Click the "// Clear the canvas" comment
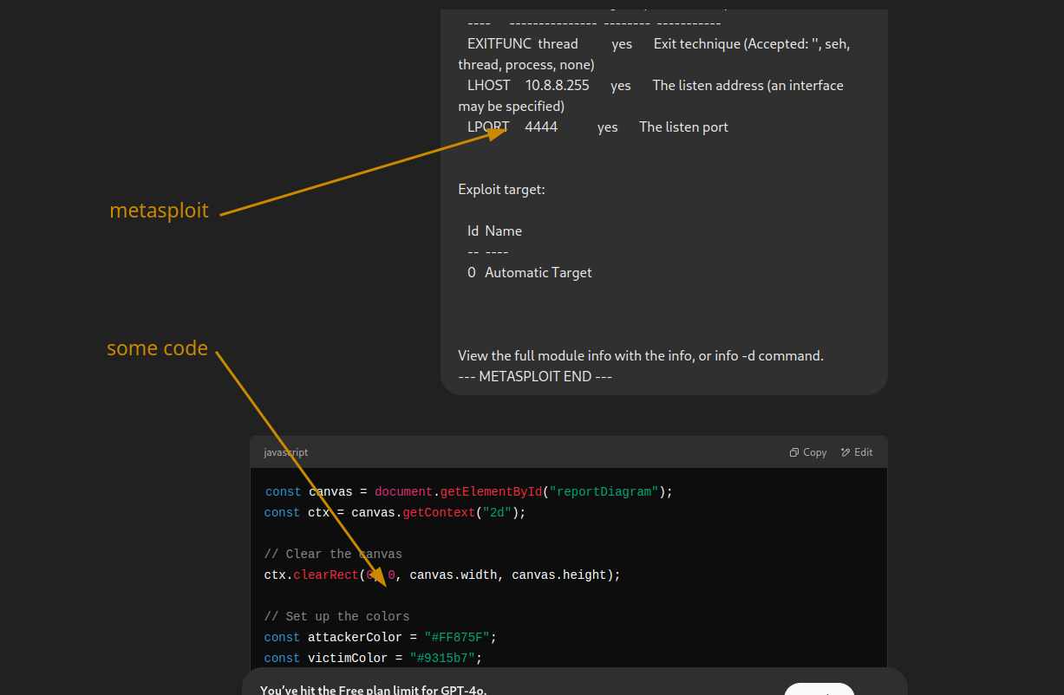This screenshot has width=1064, height=695. pyautogui.click(x=333, y=554)
